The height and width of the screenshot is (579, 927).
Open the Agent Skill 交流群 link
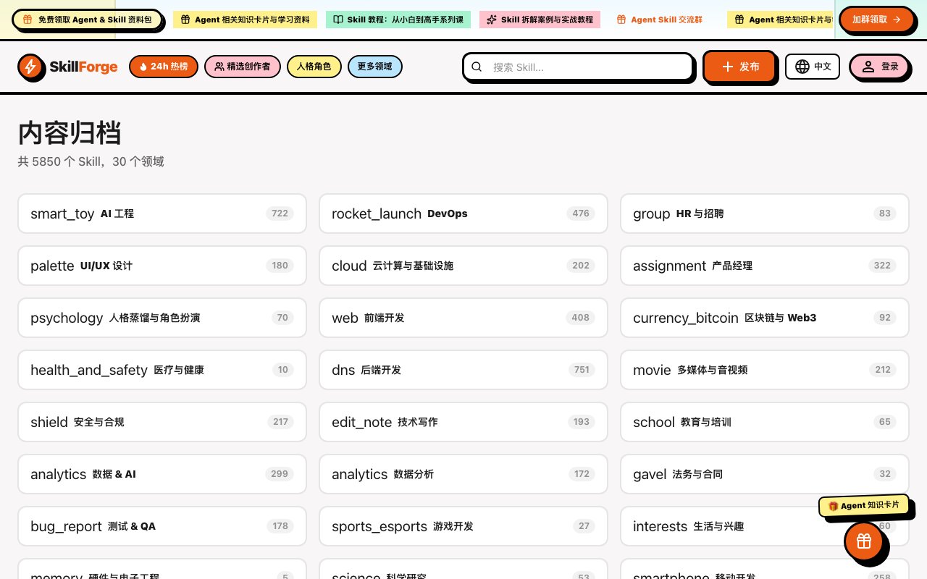pos(659,20)
